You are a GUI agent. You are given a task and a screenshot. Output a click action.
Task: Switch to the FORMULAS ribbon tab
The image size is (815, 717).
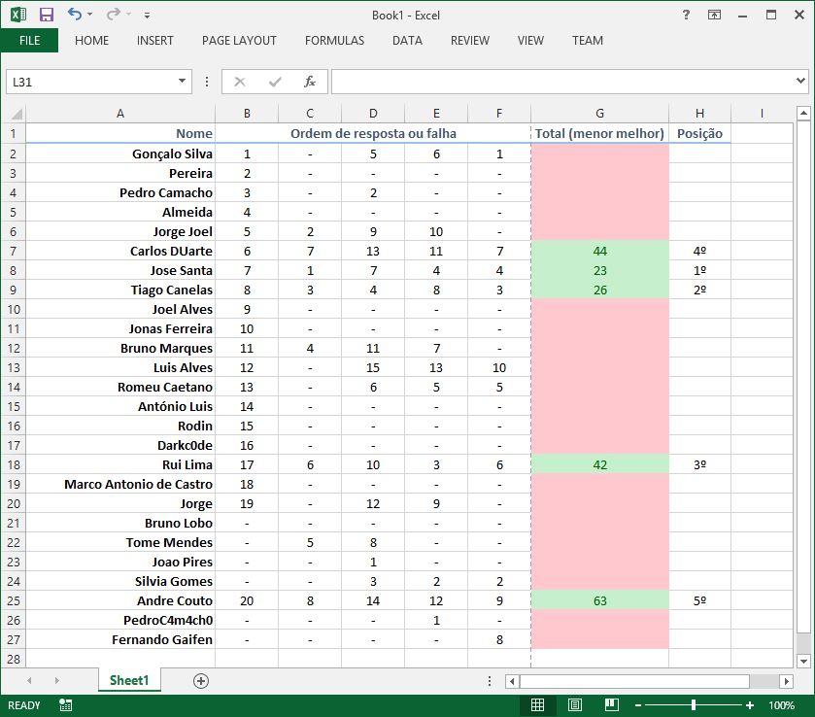pos(334,41)
